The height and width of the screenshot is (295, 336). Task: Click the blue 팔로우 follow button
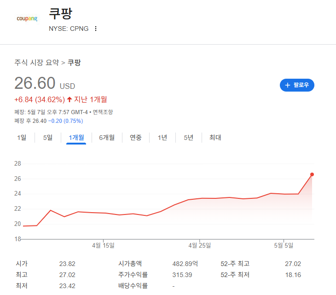pyautogui.click(x=297, y=85)
